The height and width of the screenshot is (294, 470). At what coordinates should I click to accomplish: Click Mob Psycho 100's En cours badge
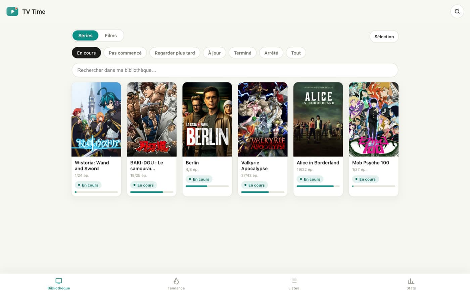tap(365, 179)
